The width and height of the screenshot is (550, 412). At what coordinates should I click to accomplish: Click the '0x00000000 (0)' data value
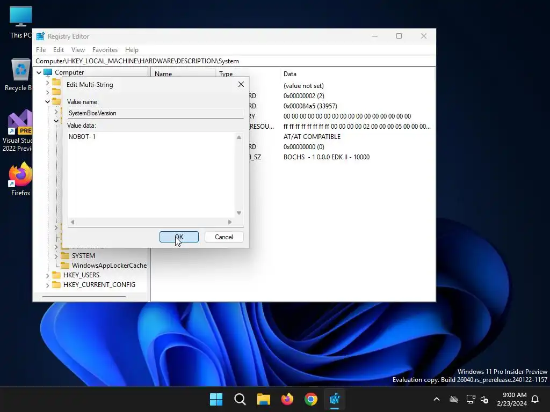[x=304, y=147]
